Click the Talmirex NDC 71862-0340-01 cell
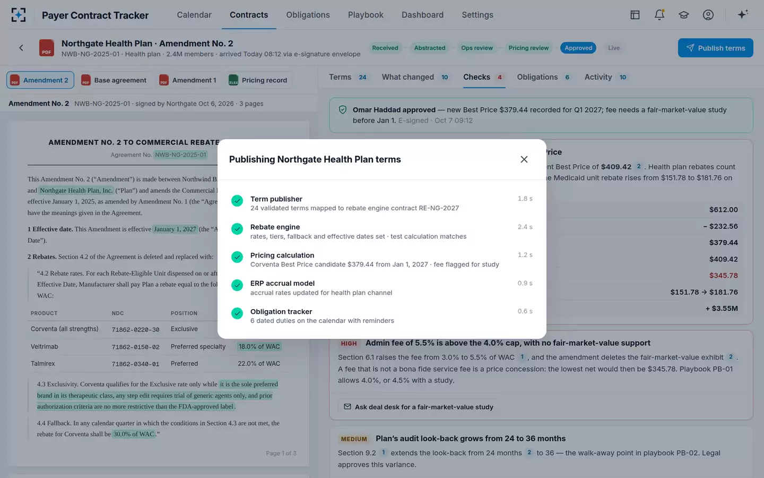764x478 pixels. [x=135, y=364]
